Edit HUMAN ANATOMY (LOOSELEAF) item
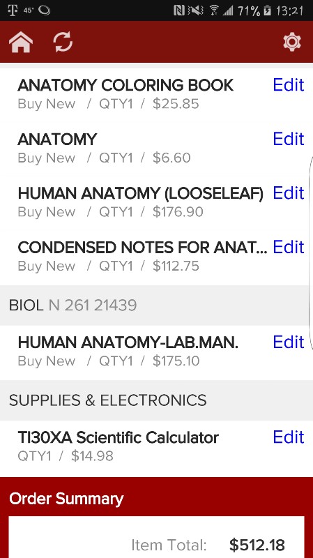This screenshot has height=558, width=313. [x=289, y=193]
